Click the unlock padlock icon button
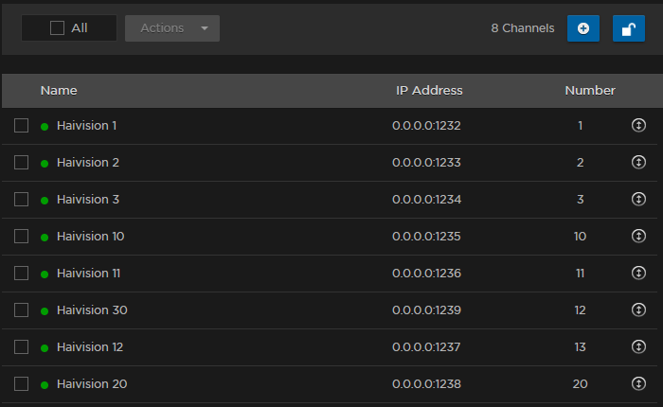This screenshot has height=407, width=663. tap(628, 28)
